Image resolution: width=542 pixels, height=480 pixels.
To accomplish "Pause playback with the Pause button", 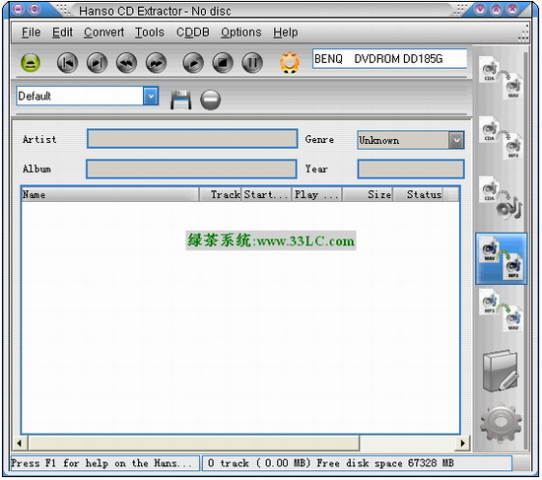I will [252, 63].
